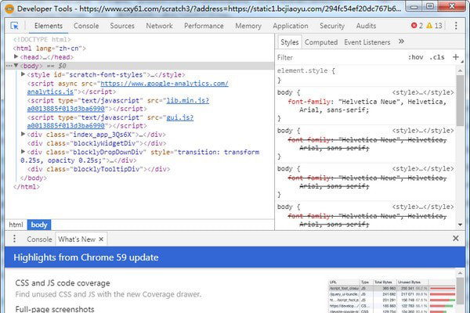Image resolution: width=470 pixels, height=313 pixels.
Task: Click the red error count icon
Action: (414, 26)
